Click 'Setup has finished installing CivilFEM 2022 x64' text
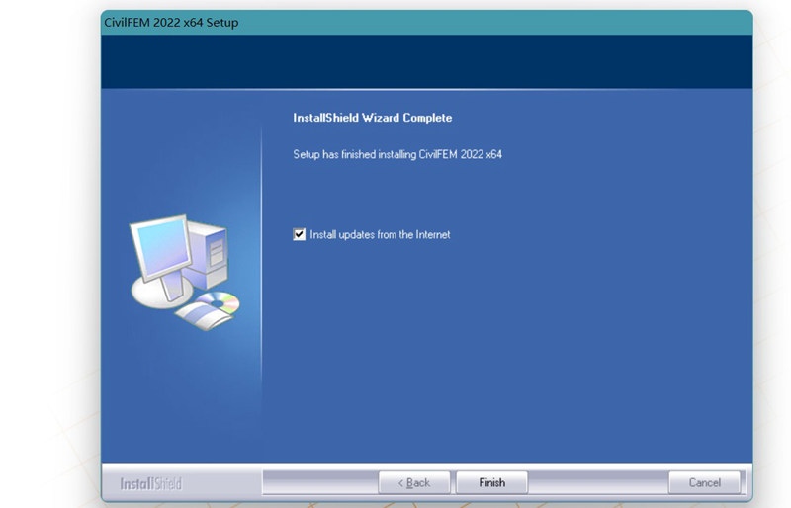This screenshot has width=791, height=508. (x=397, y=154)
